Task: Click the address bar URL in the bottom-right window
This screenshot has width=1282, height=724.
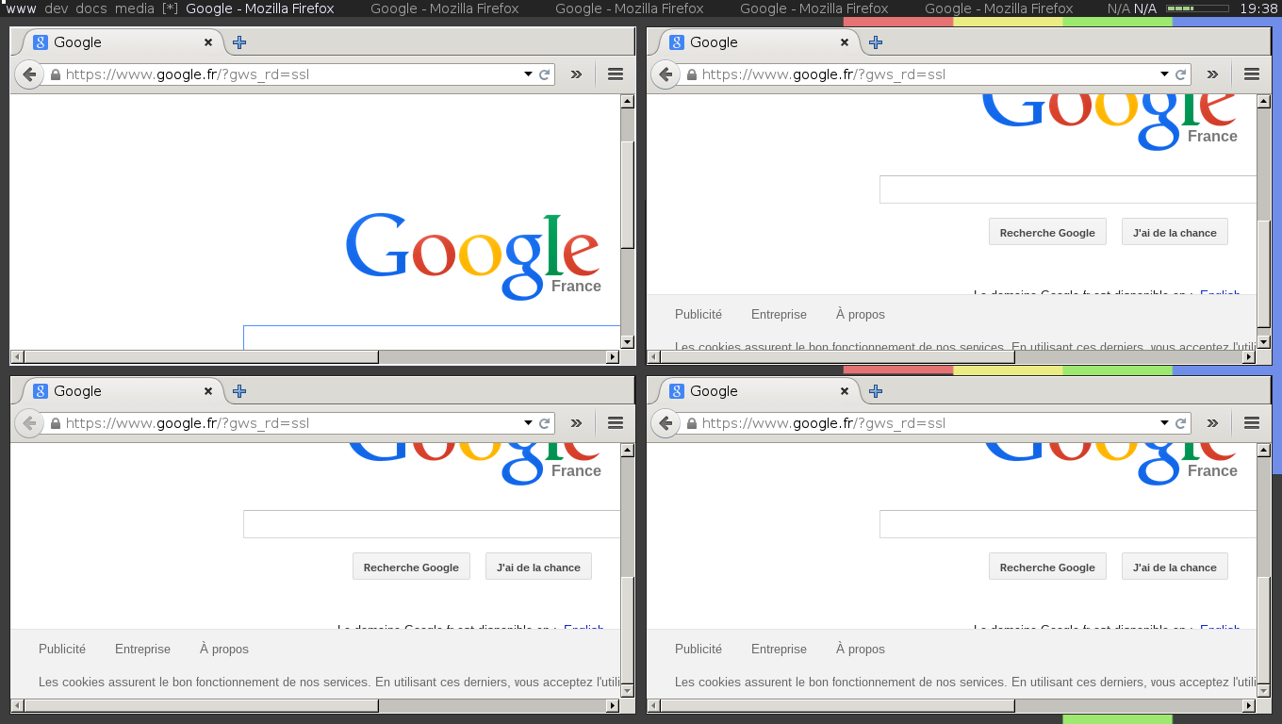Action: tap(824, 423)
